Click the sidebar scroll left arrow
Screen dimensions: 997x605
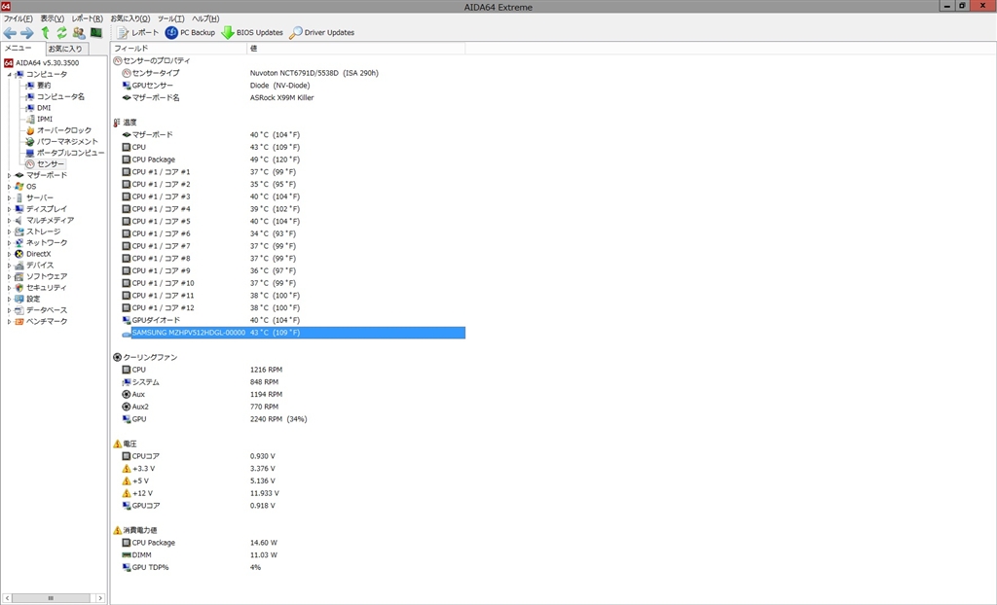7,598
